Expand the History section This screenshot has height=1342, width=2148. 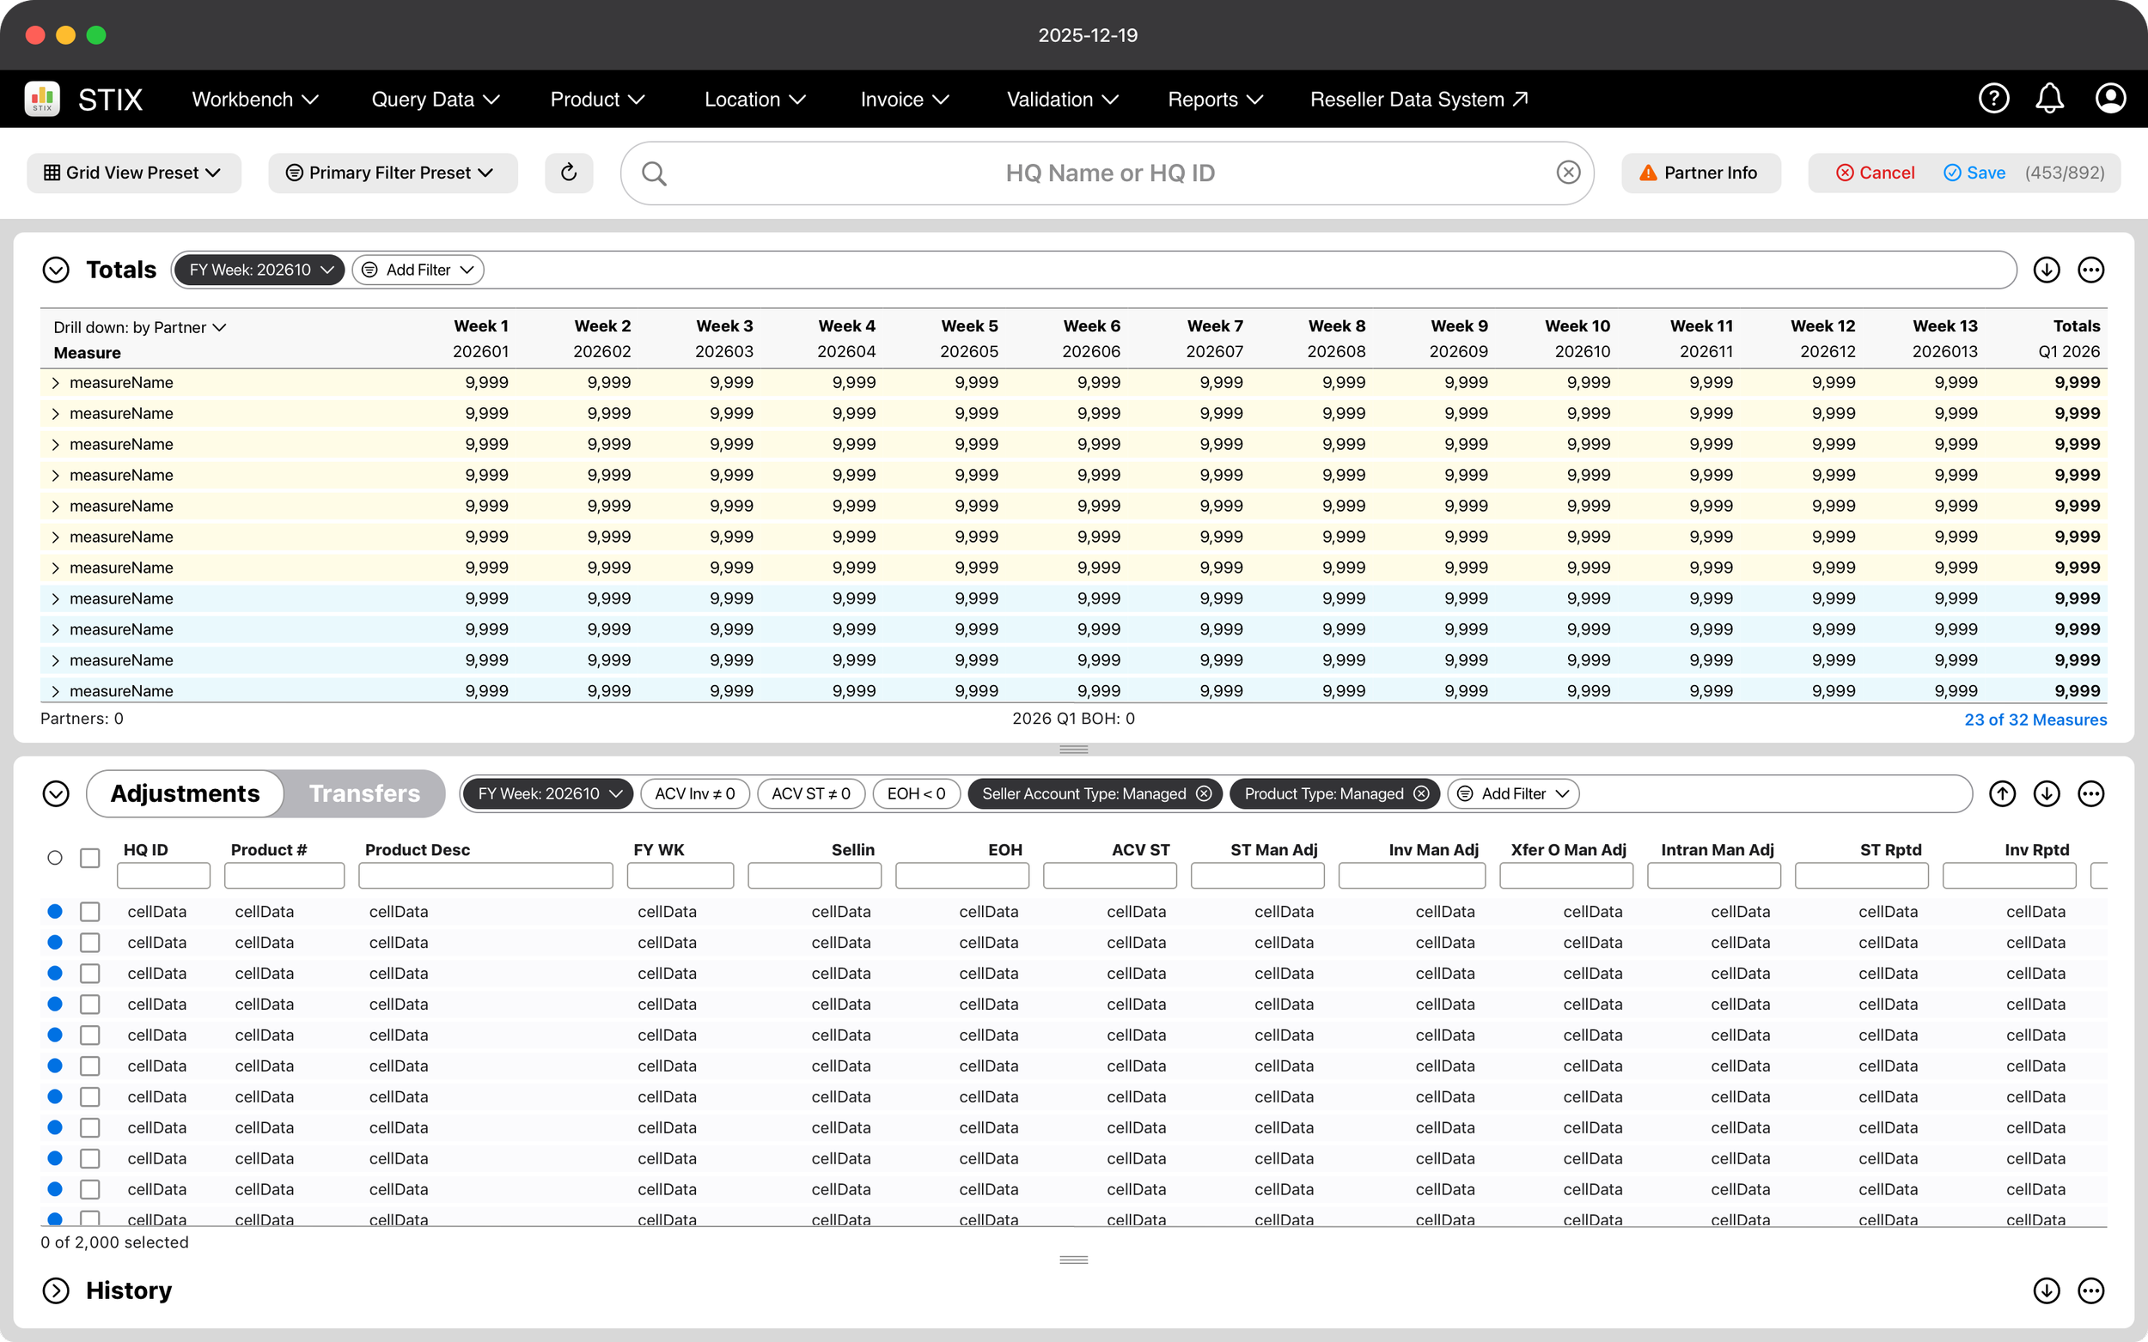[x=55, y=1290]
